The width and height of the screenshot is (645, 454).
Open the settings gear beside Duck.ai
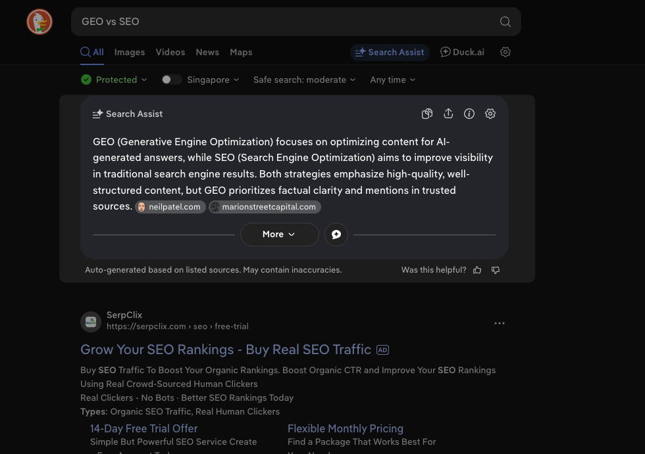(505, 52)
